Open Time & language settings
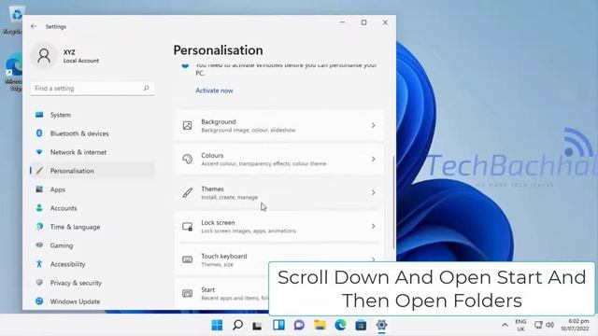This screenshot has height=336, width=598. [x=93, y=227]
